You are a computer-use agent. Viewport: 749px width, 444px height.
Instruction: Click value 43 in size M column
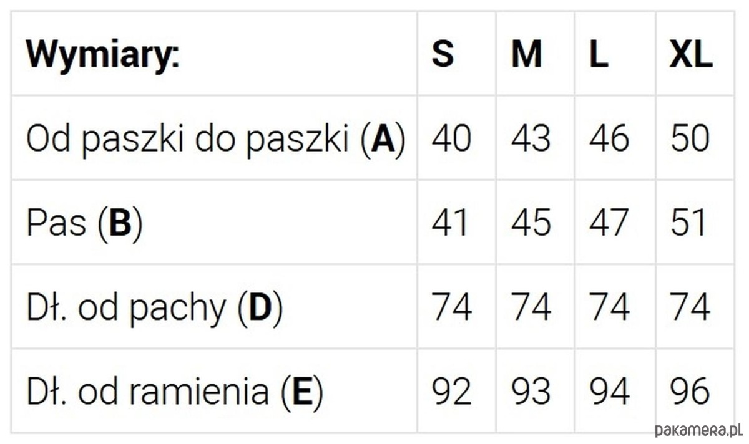[x=531, y=138]
